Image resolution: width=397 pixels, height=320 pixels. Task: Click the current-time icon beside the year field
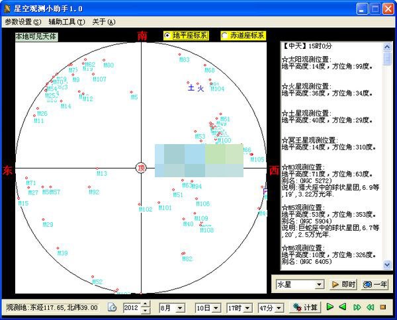112,307
